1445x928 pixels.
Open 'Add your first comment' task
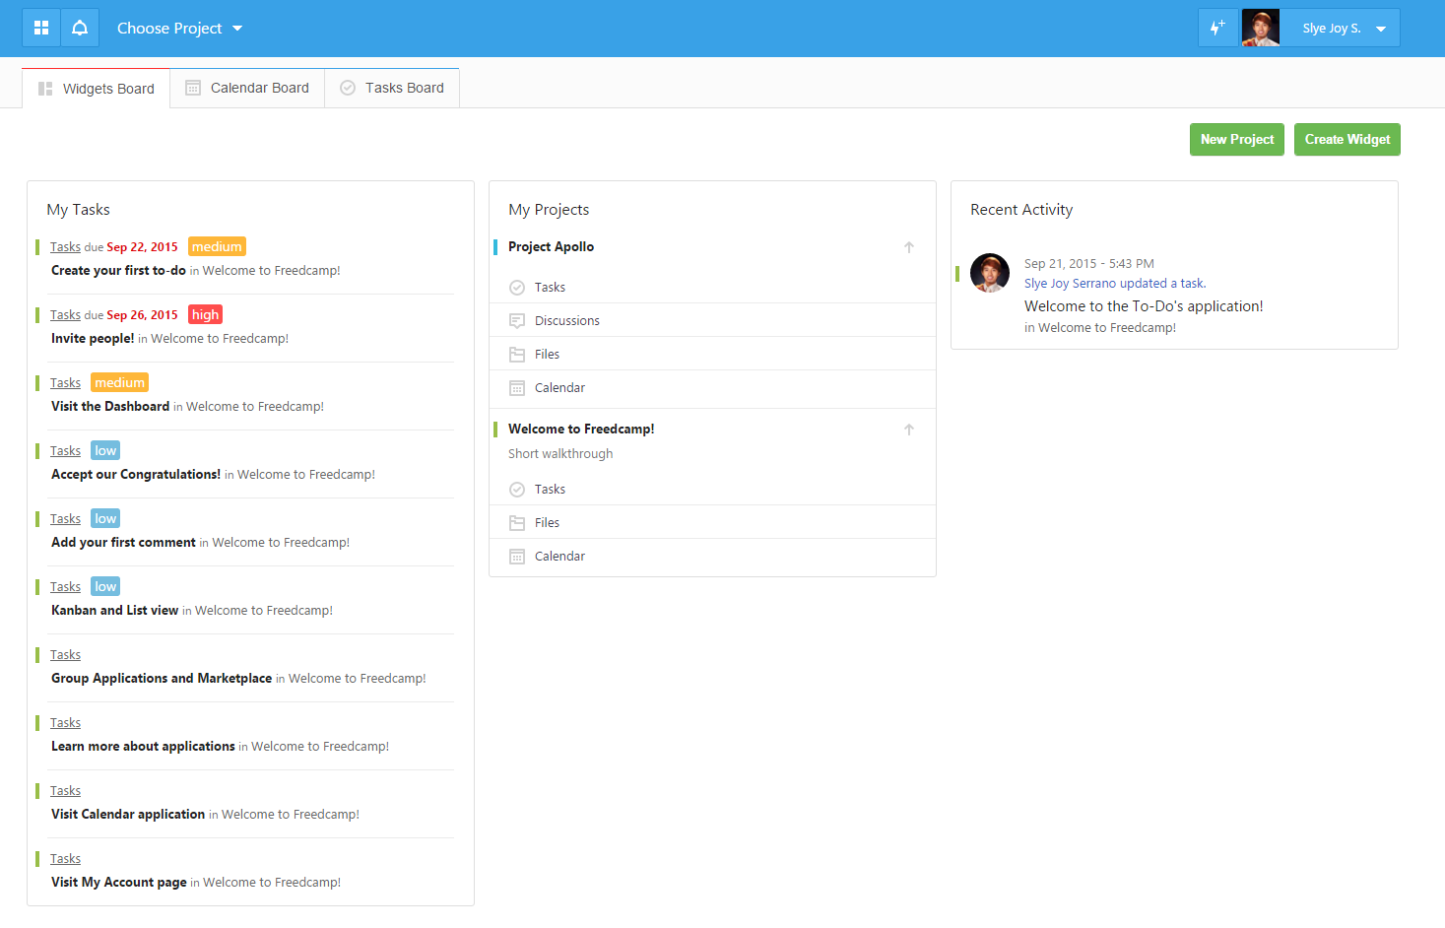[123, 543]
